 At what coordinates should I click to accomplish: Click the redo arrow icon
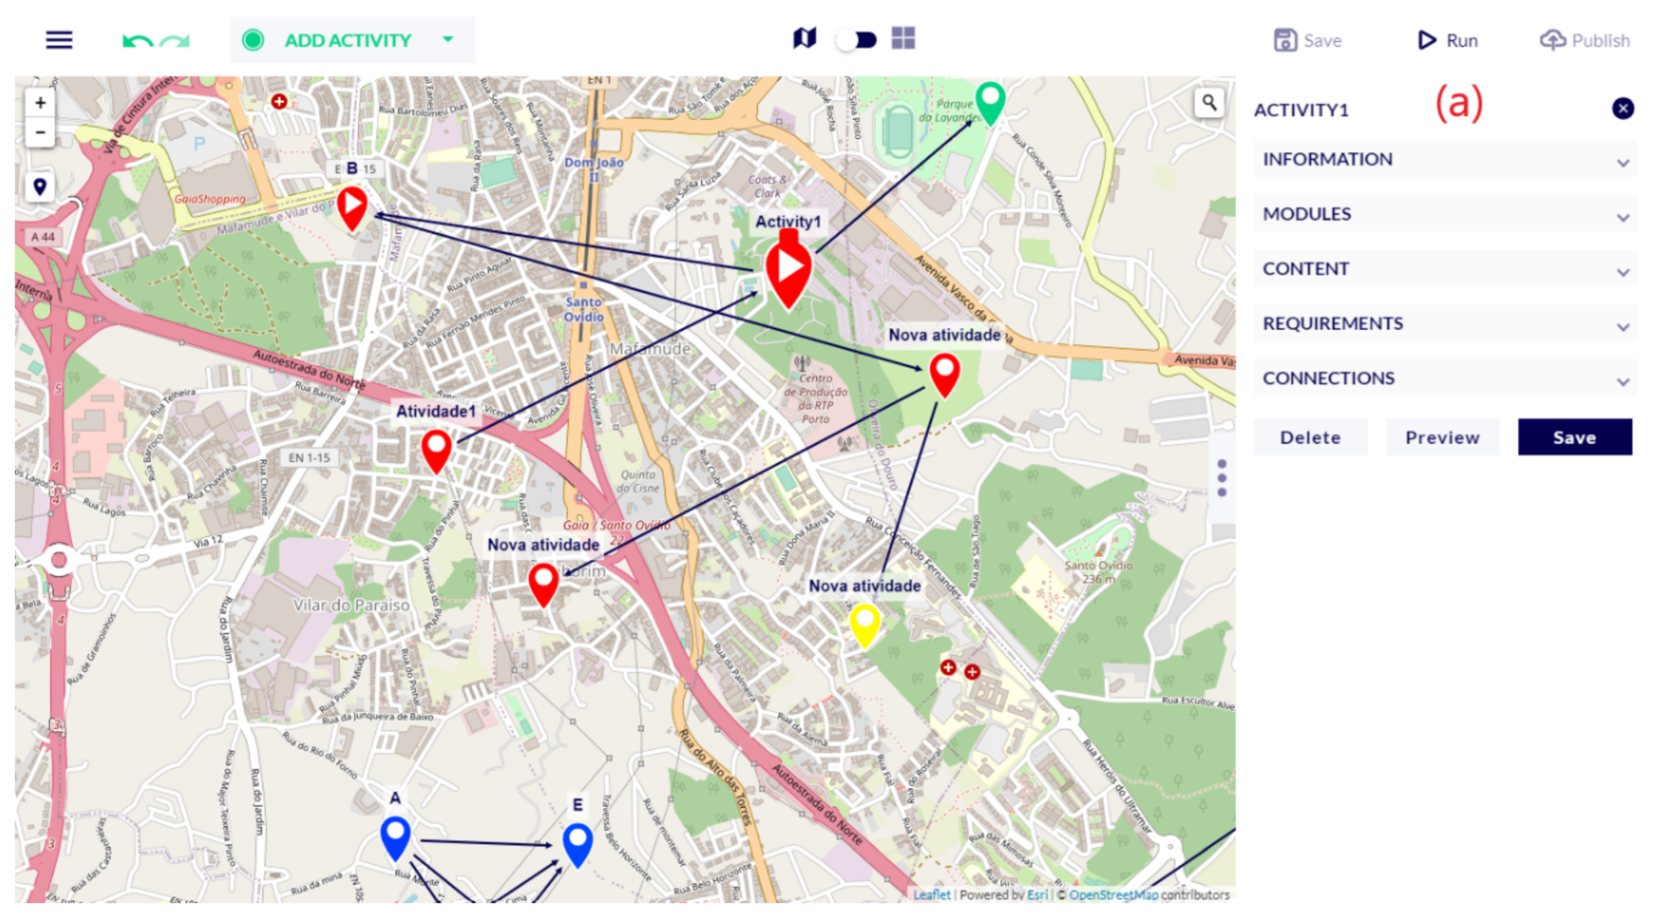(175, 41)
